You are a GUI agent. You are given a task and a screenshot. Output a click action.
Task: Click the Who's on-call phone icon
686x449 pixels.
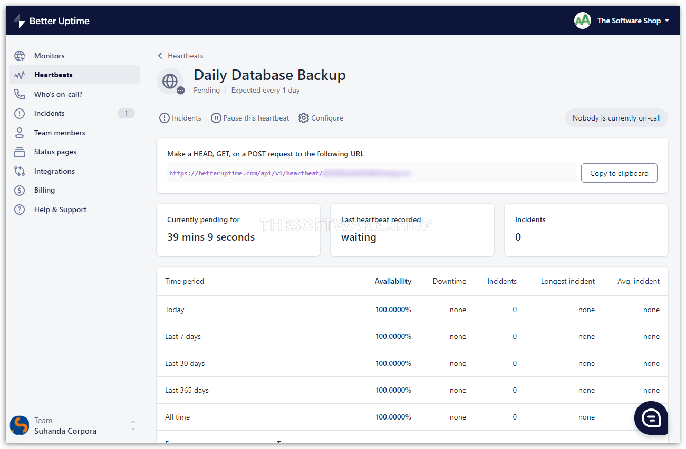(x=20, y=94)
